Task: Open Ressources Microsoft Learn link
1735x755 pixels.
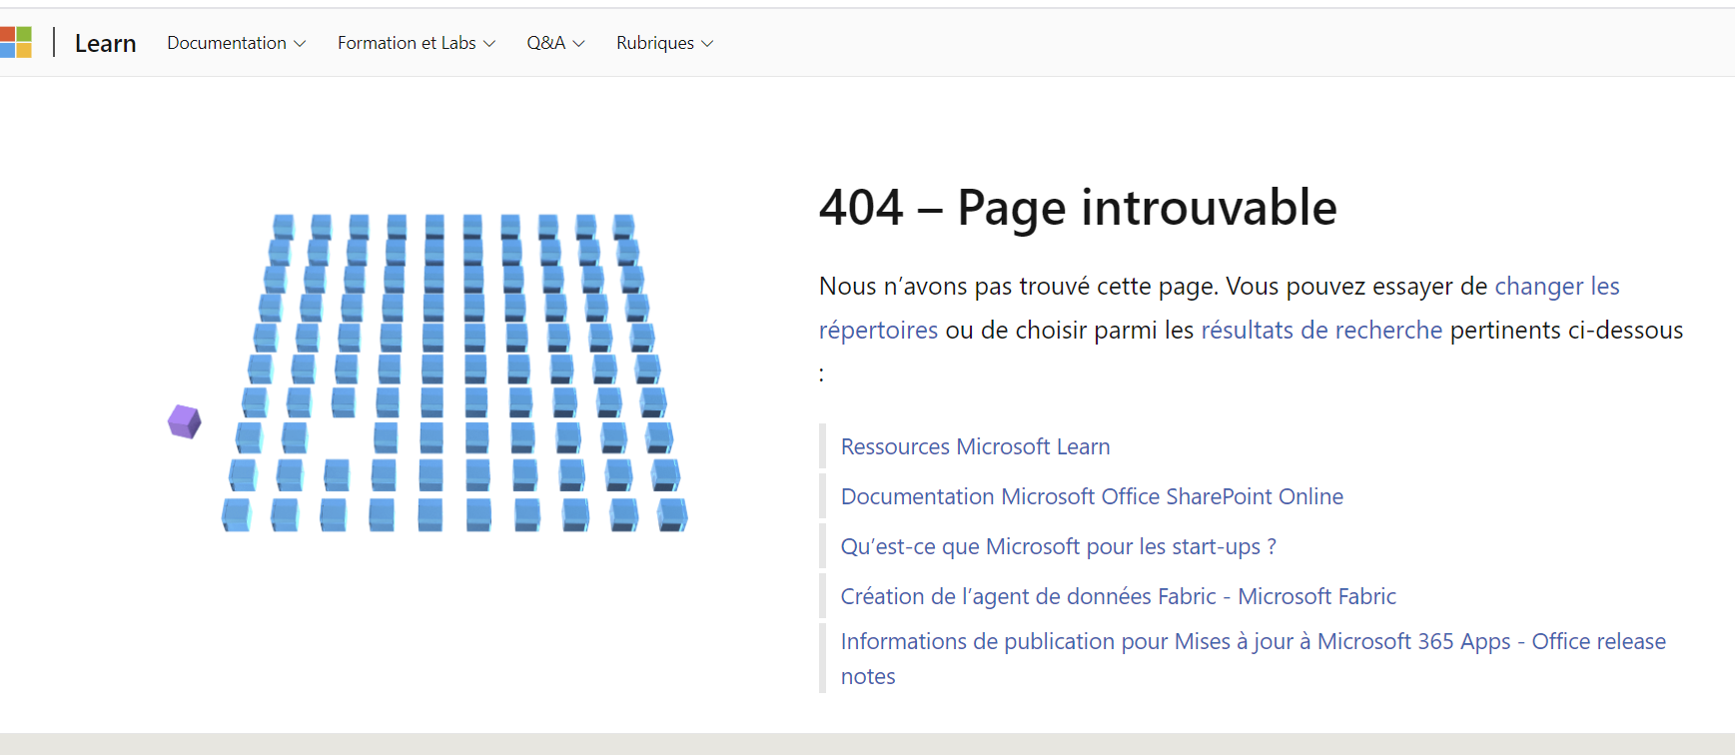Action: click(975, 446)
